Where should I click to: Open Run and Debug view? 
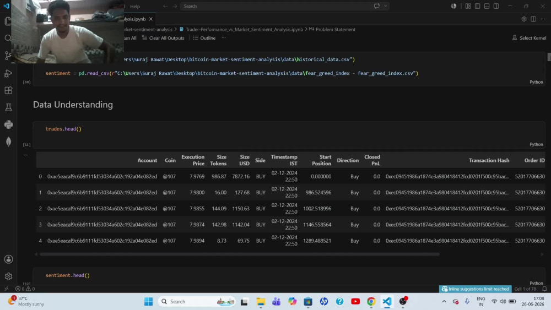[x=8, y=73]
